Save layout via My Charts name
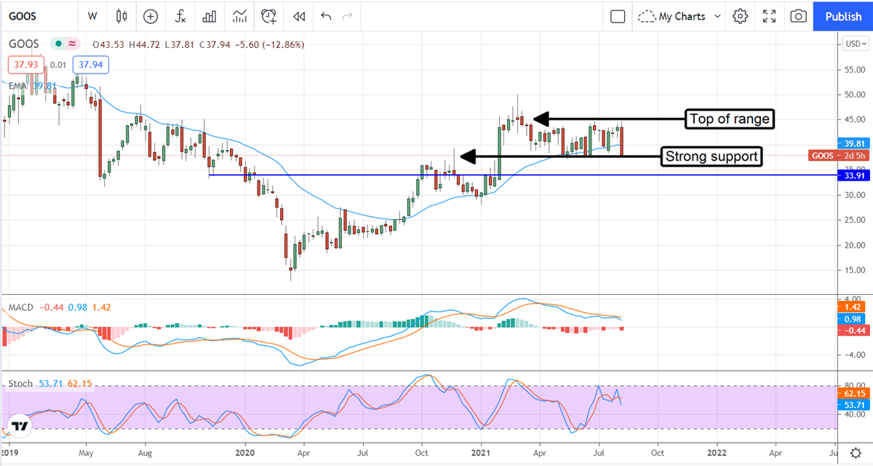This screenshot has height=466, width=873. tap(681, 16)
